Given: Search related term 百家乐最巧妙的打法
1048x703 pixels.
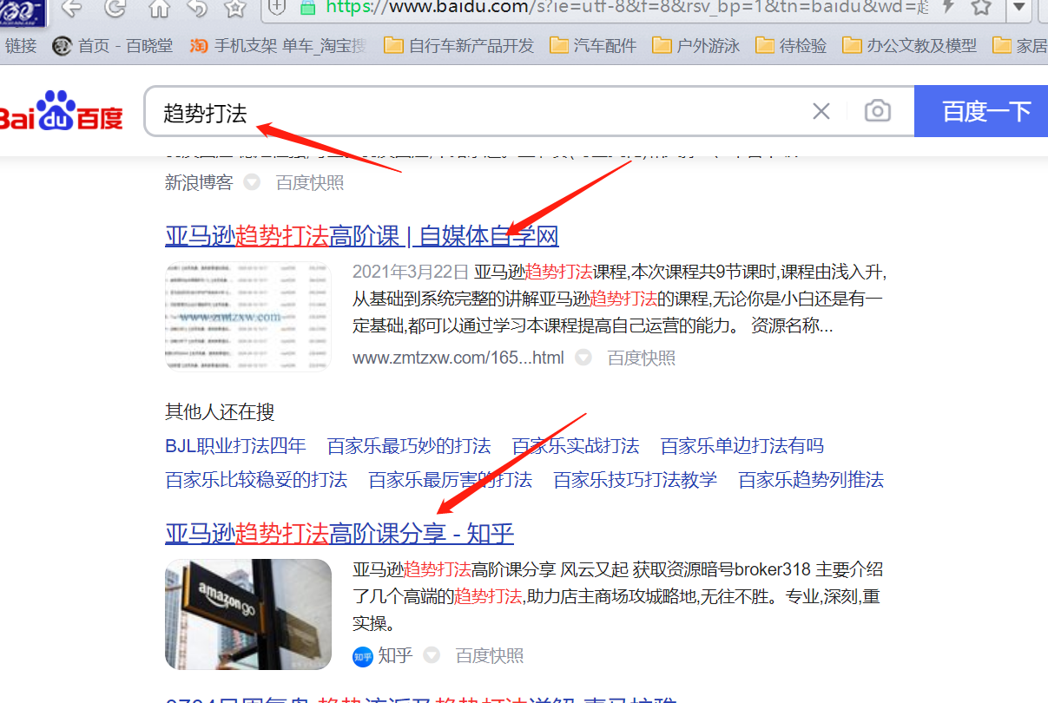Looking at the screenshot, I should pos(409,446).
